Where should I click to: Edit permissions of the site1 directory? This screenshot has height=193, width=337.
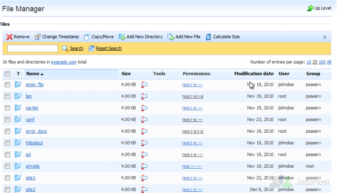pyautogui.click(x=193, y=178)
